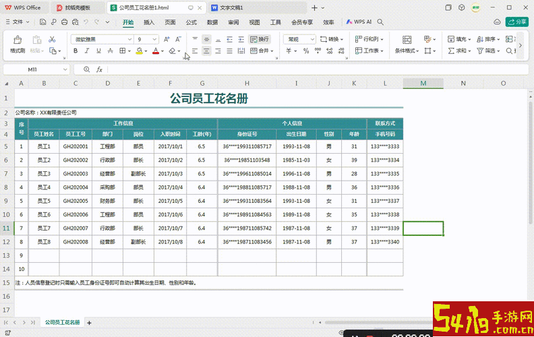Toggle Underline formatting
Screen dimensions: 534x337
[98, 51]
